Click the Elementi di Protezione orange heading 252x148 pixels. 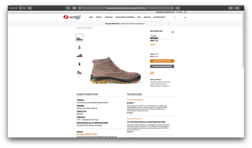point(134,119)
